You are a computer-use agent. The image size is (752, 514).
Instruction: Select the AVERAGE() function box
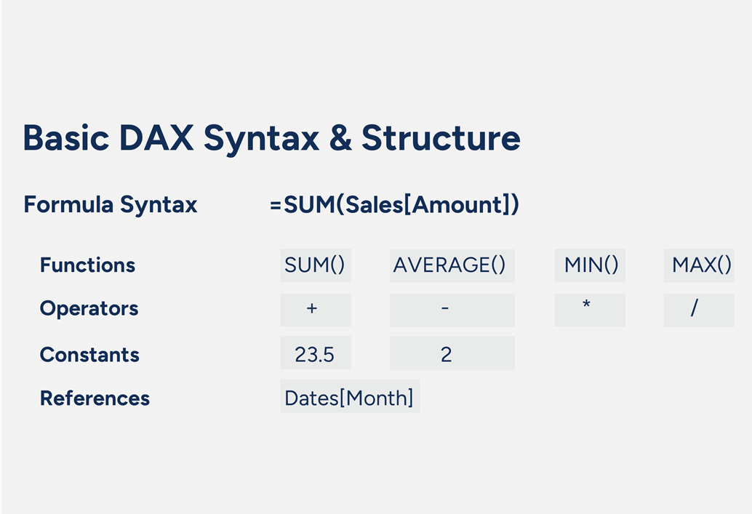pos(452,265)
